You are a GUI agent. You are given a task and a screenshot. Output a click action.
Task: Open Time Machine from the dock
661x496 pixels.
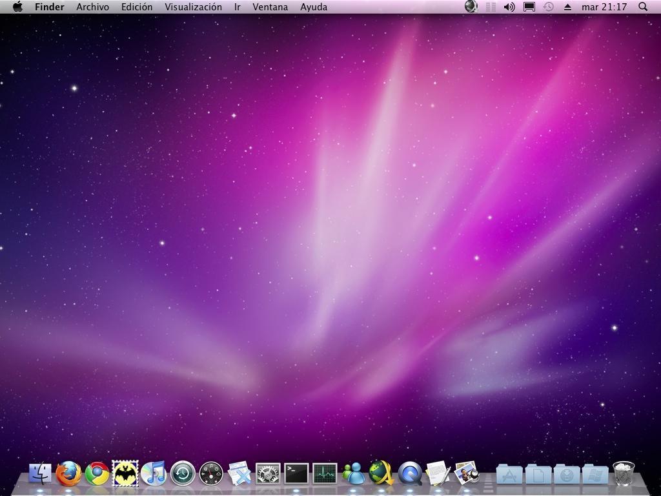pos(183,473)
